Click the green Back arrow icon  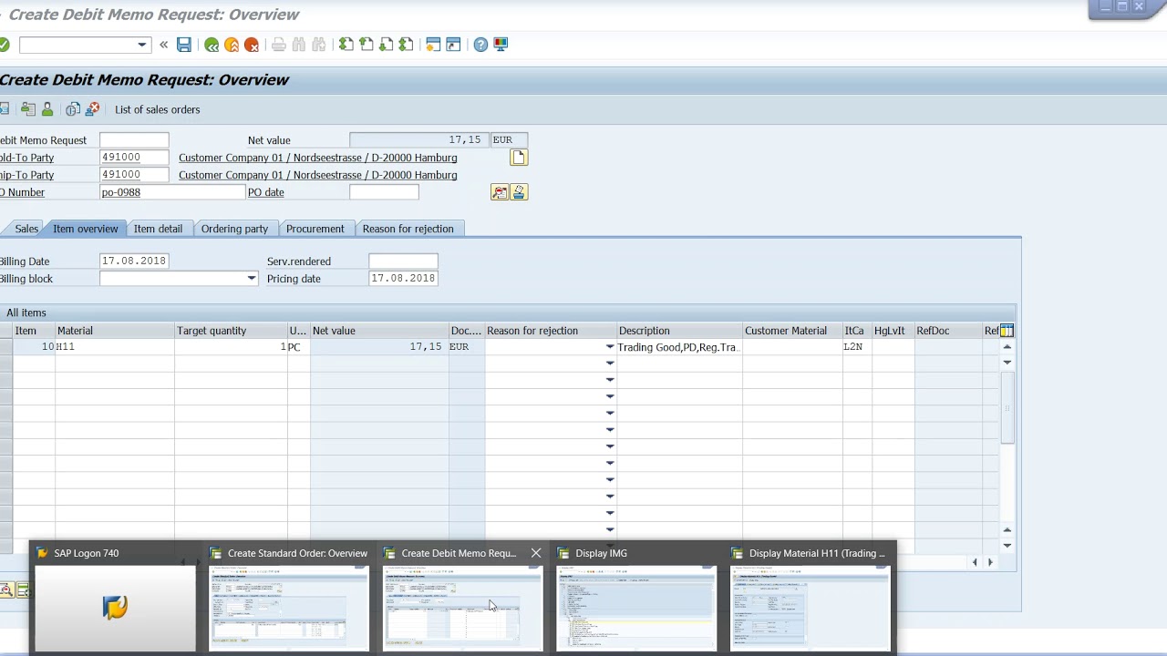(x=212, y=45)
